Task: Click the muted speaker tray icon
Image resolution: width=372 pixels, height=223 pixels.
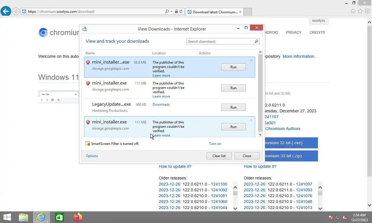Action: (x=345, y=217)
